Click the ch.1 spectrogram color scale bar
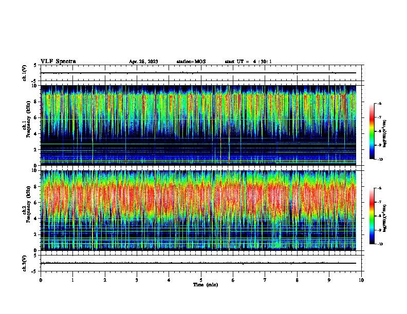Image resolution: width=407 pixels, height=314 pixels. point(372,131)
